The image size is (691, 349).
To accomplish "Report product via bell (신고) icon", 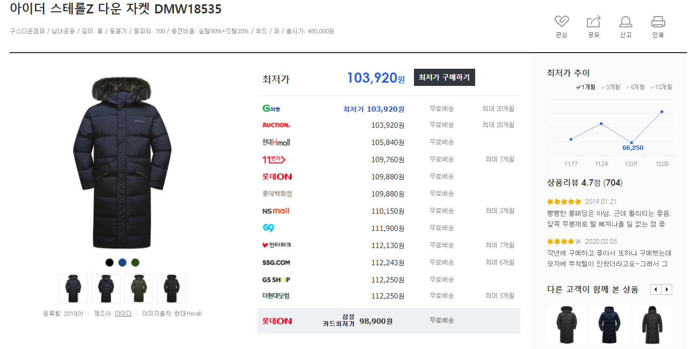I will [625, 21].
